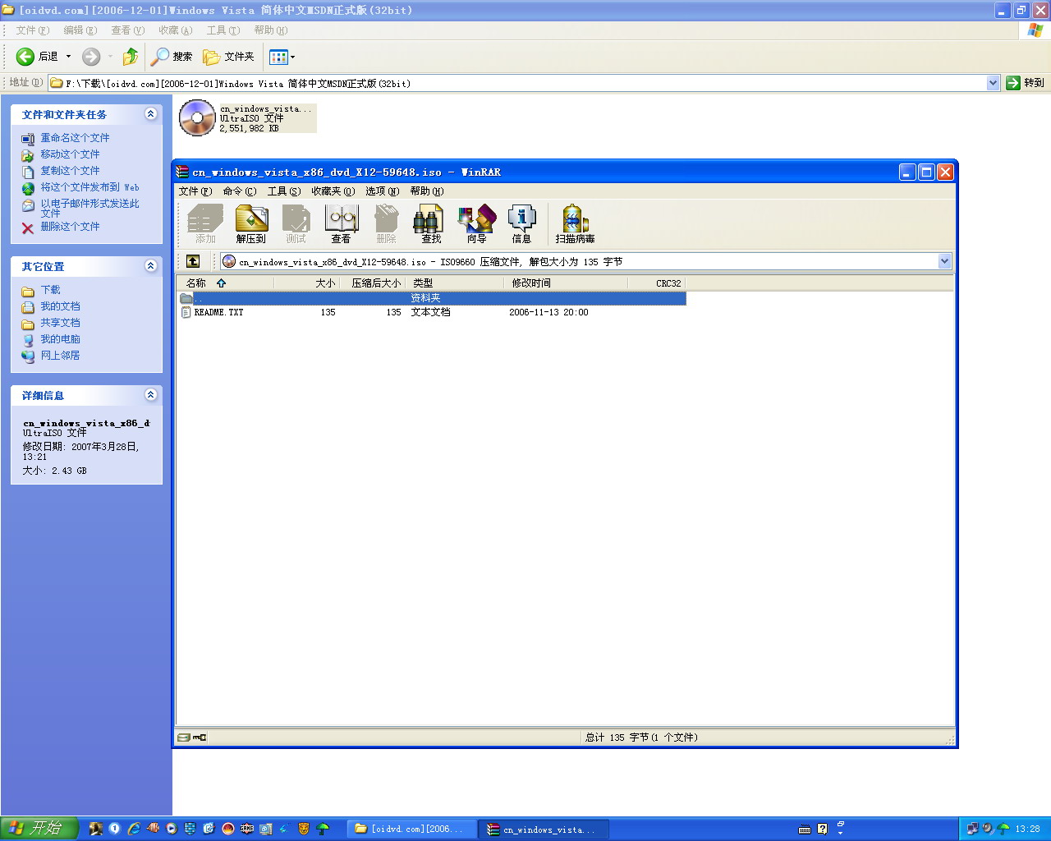Show archive Info (信息) icon
This screenshot has width=1051, height=841.
point(521,223)
